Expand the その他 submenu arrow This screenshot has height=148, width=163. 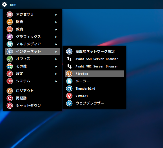[56, 67]
